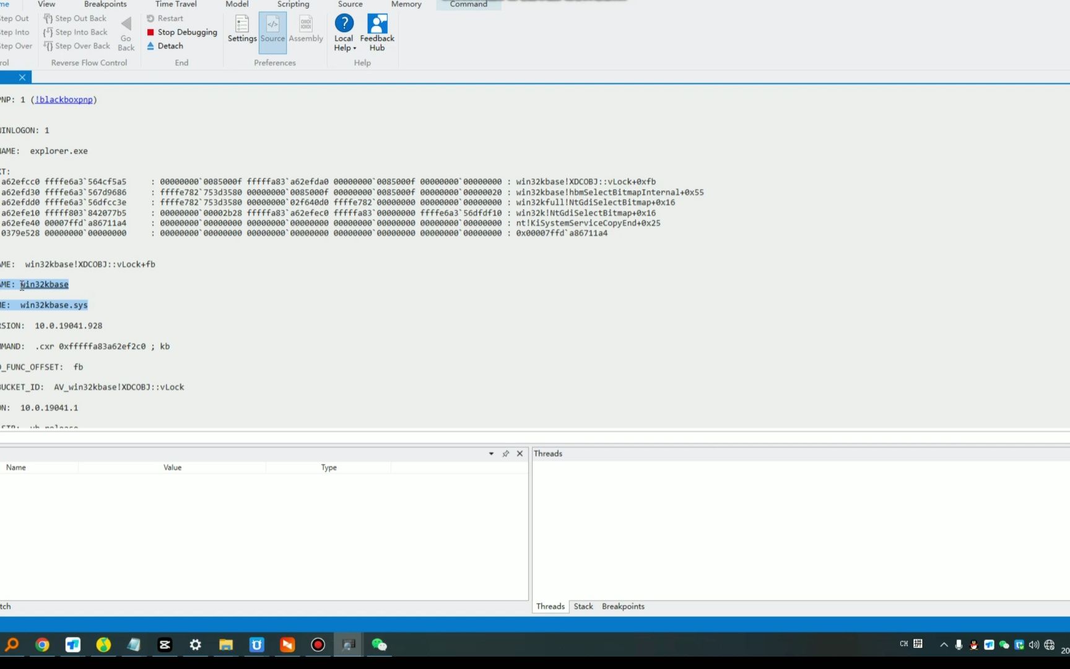
Task: Click the AV_win32kbase!XDCOBJ::vLock bucket ID text
Action: click(119, 387)
